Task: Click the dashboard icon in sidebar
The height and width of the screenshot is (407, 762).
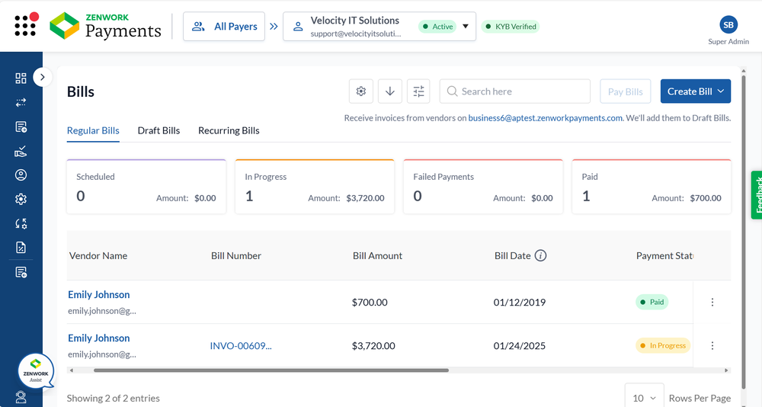Action: [21, 78]
